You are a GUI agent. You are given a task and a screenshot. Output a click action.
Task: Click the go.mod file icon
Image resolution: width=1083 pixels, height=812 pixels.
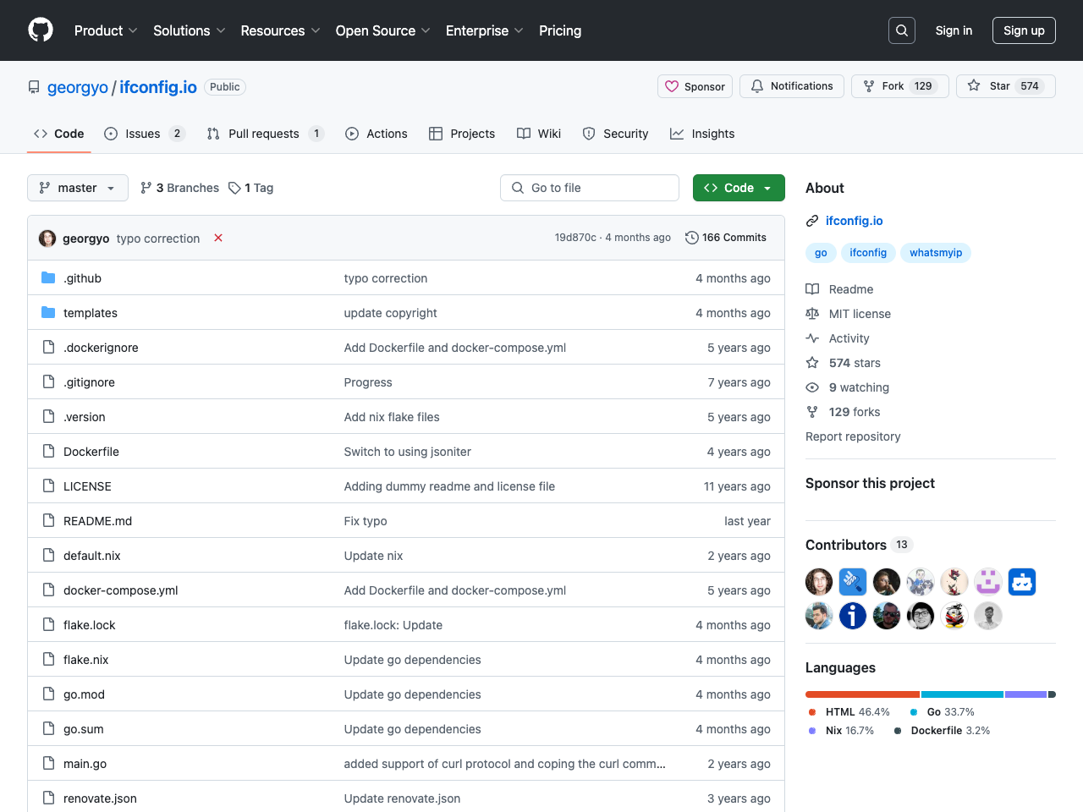click(48, 694)
